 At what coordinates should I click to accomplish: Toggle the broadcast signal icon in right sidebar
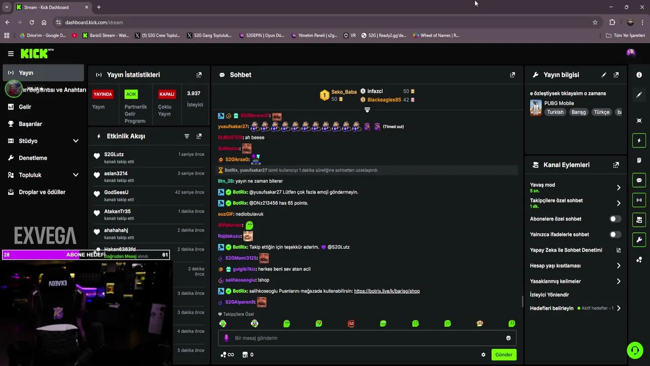[639, 200]
